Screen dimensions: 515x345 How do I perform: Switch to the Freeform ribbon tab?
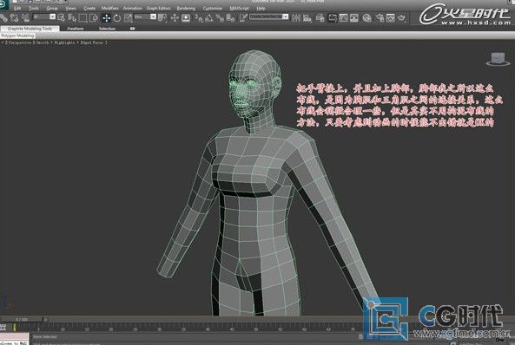pos(76,29)
